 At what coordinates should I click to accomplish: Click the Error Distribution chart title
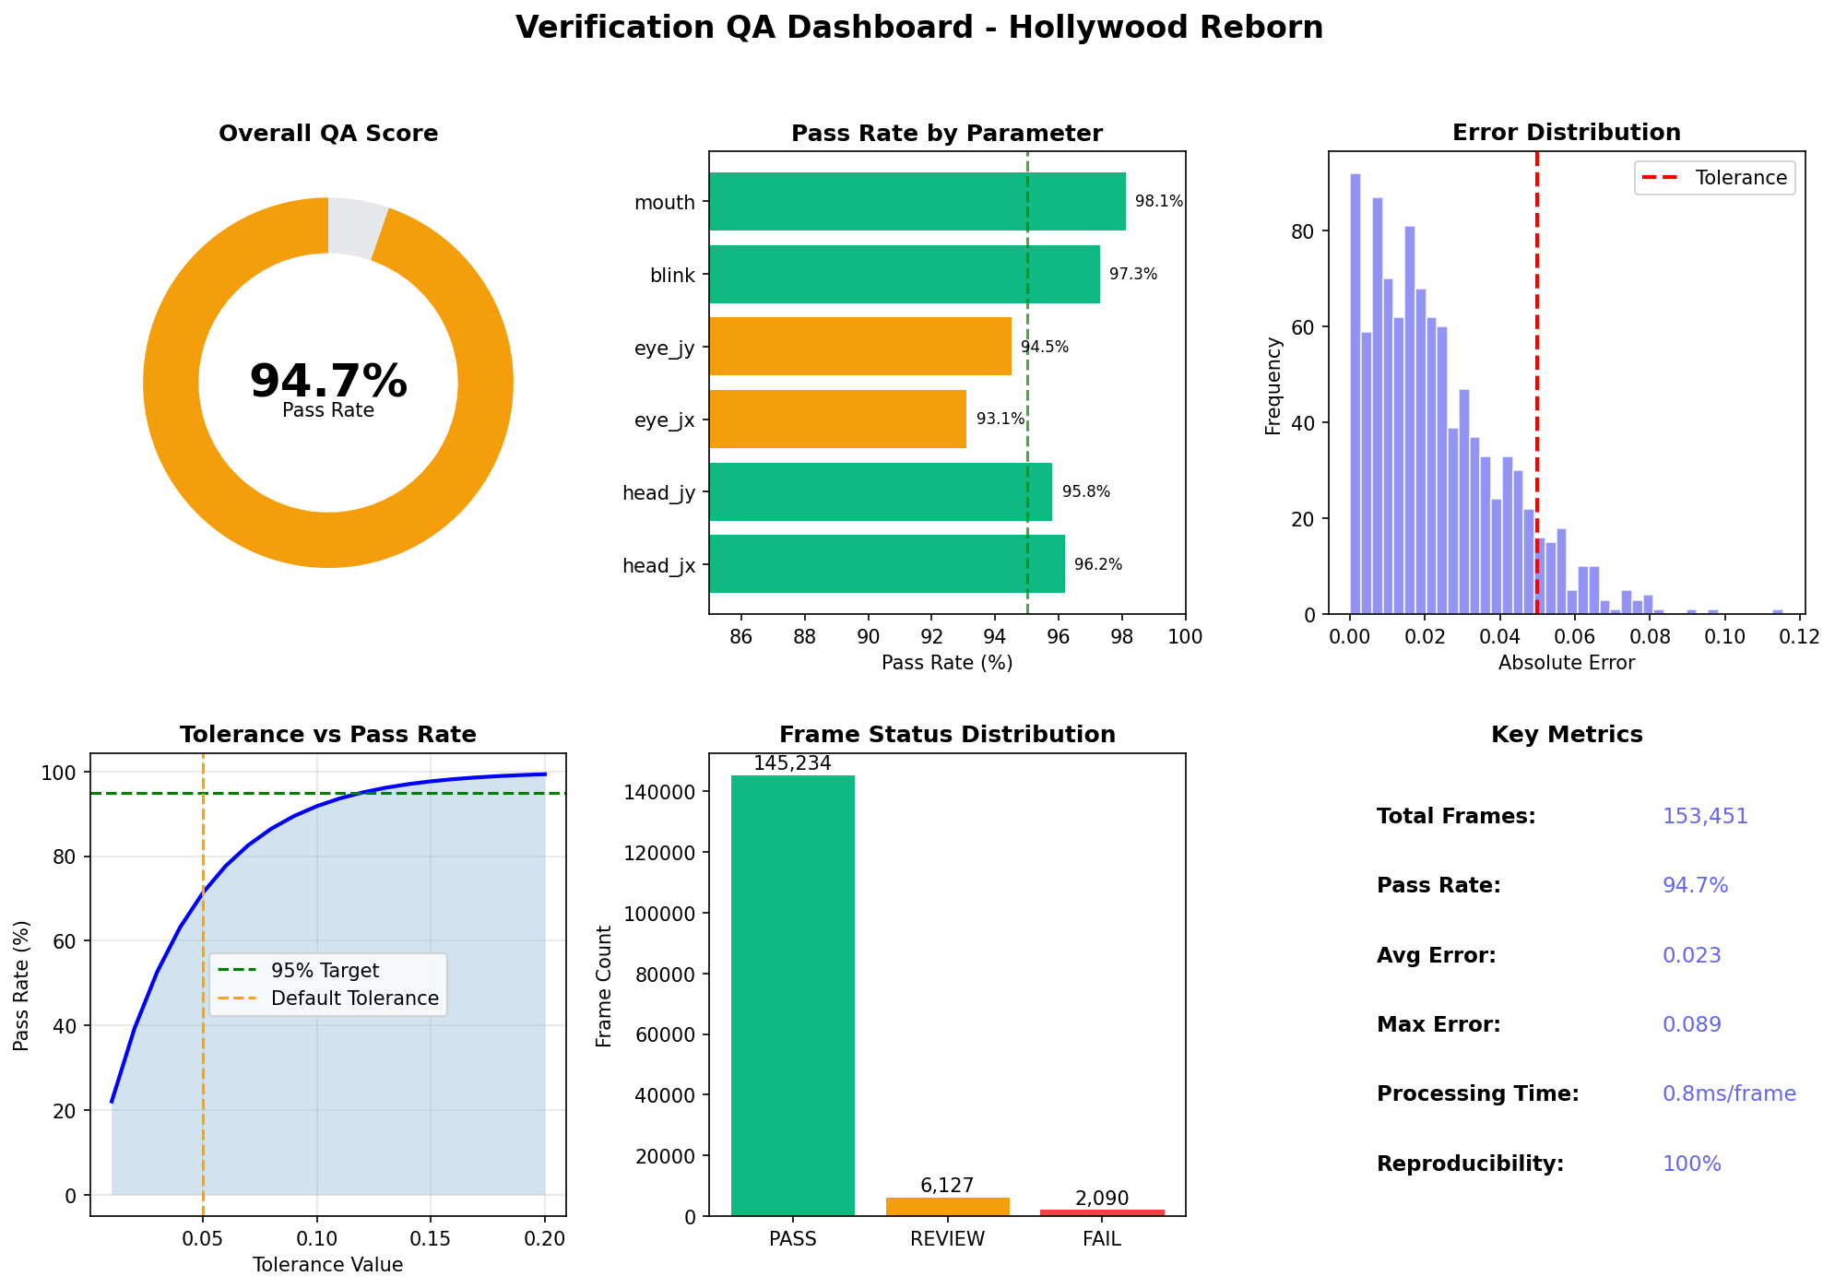[1566, 132]
